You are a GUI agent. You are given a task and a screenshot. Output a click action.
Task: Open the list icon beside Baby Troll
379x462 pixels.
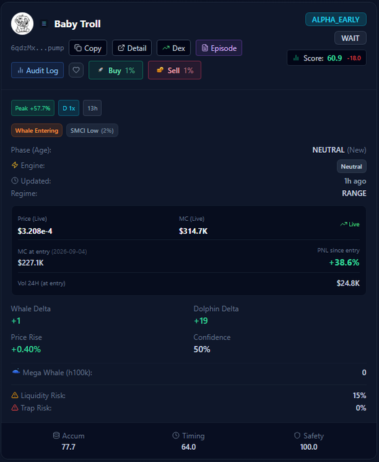[x=44, y=24]
